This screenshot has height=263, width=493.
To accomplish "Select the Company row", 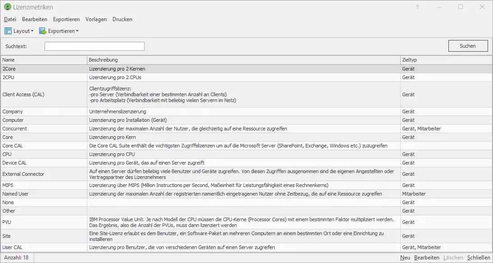I will click(247, 111).
